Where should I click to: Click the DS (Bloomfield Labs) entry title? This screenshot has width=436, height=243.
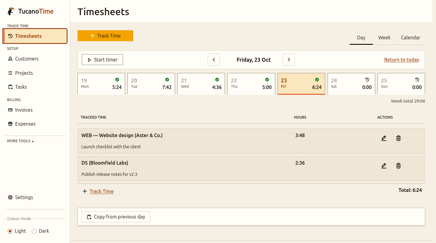coord(105,163)
